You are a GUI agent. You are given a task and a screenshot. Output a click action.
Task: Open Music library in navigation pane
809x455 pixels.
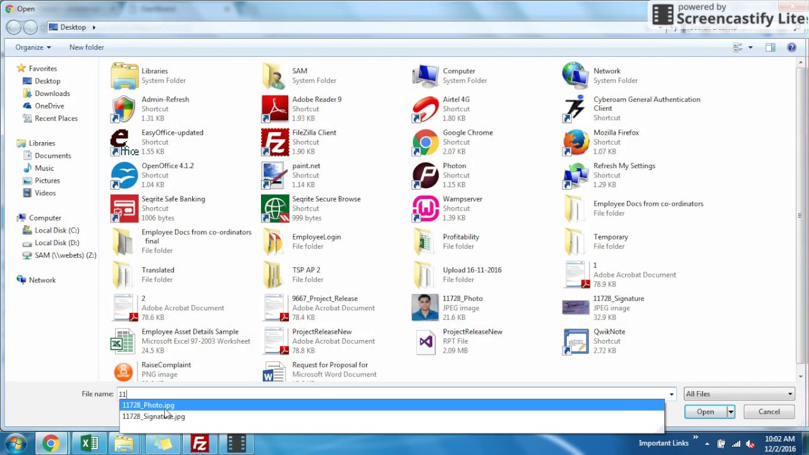click(x=44, y=168)
